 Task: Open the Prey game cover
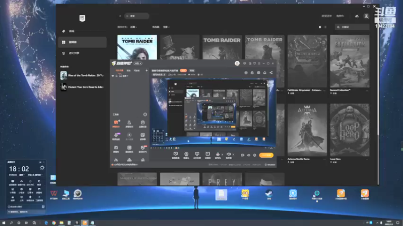222,179
